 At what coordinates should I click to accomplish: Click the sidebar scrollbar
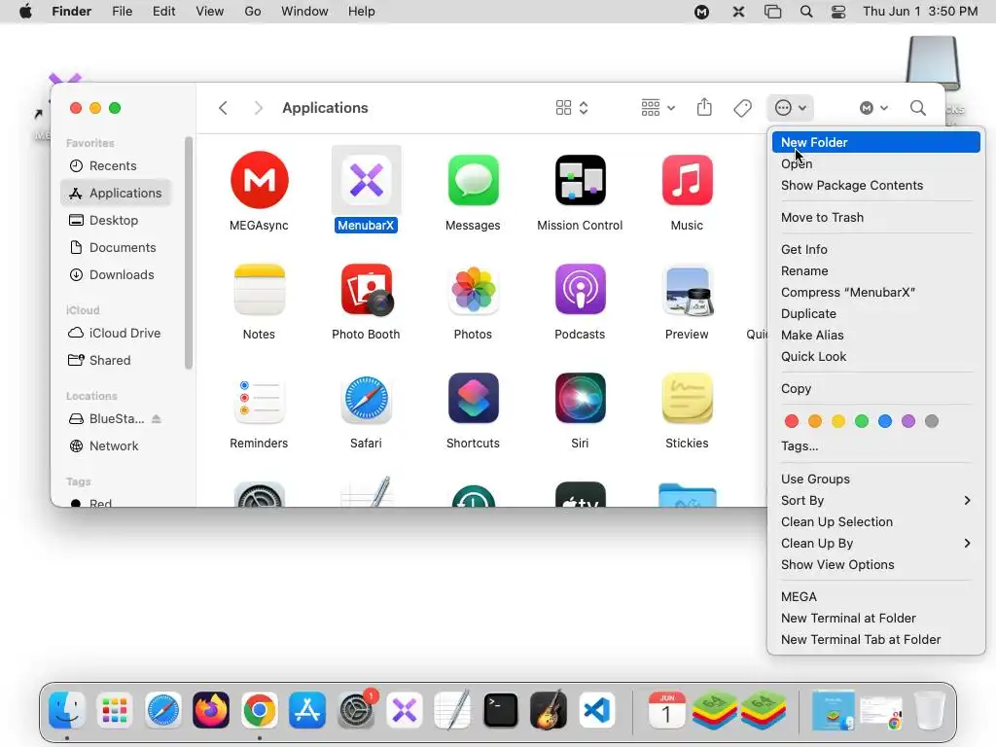click(x=188, y=253)
